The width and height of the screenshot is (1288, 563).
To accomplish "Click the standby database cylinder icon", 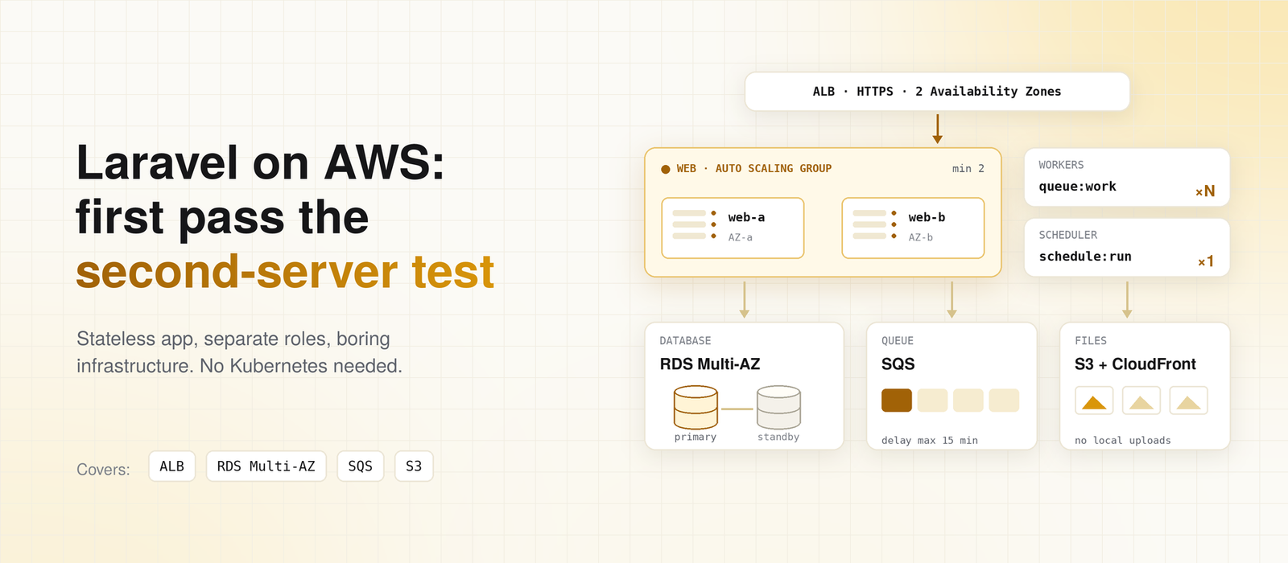I will click(778, 408).
